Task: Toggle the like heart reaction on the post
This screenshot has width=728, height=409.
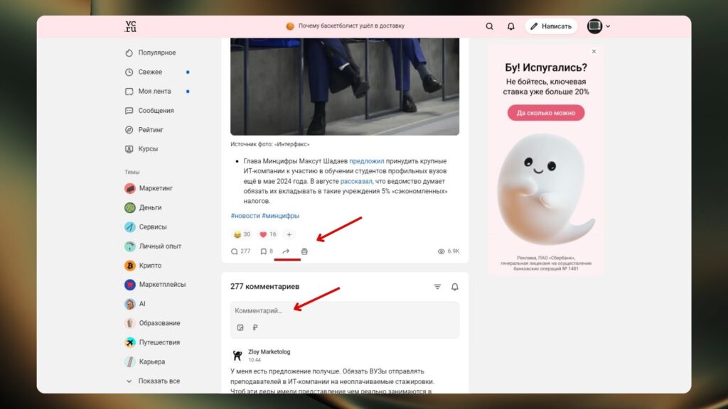Action: coord(263,234)
